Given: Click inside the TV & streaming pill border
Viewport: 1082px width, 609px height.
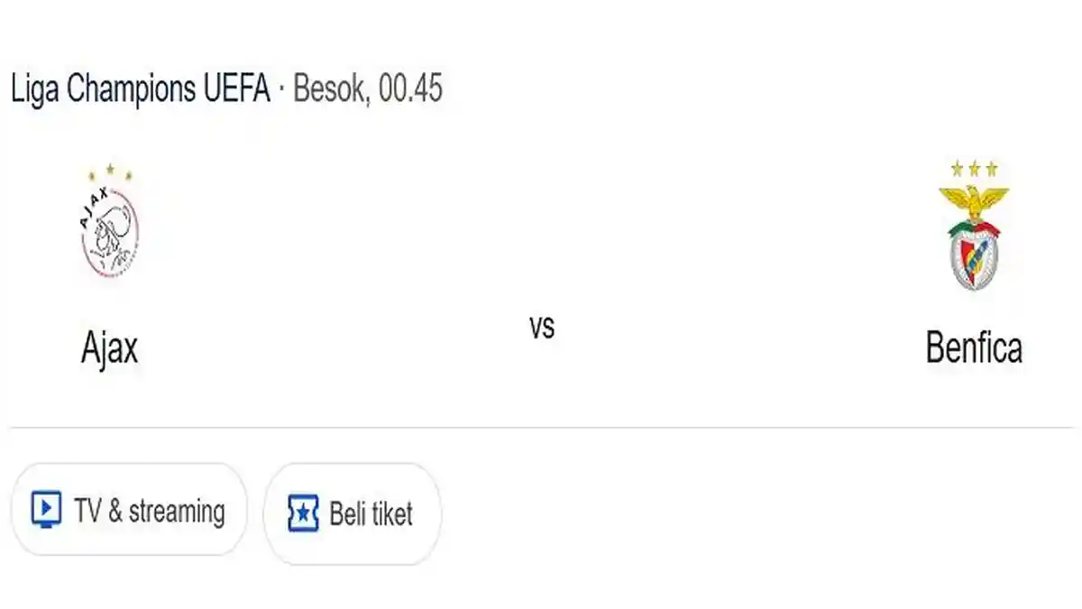Looking at the screenshot, I should pos(129,510).
